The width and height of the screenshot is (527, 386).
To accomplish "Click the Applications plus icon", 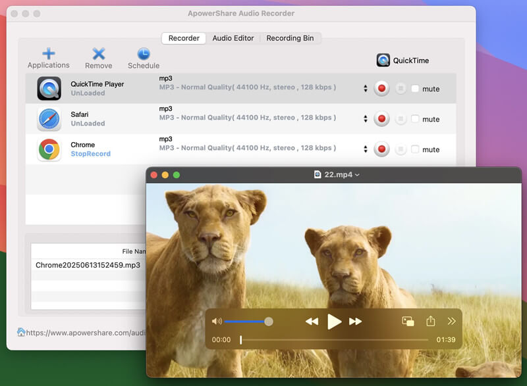I will pos(48,53).
